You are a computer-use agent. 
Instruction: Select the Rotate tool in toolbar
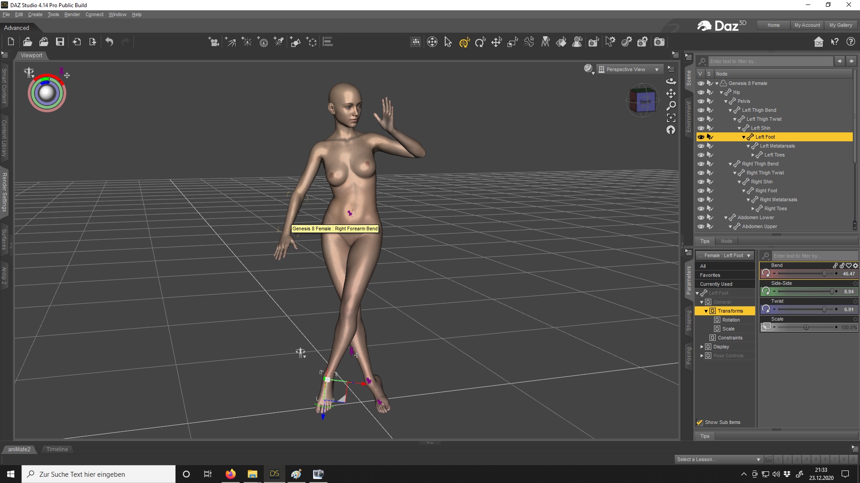click(480, 42)
